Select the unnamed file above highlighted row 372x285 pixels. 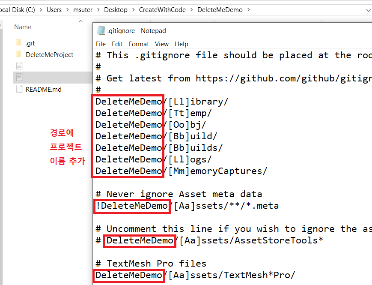click(x=19, y=66)
